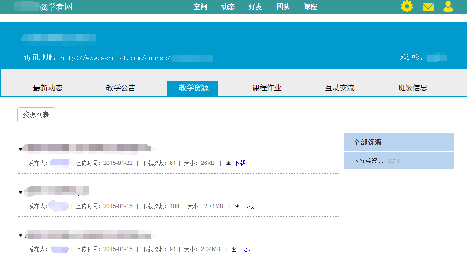This screenshot has width=467, height=257.
Task: Click download icon for the 2.71MB resource
Action: click(x=237, y=206)
